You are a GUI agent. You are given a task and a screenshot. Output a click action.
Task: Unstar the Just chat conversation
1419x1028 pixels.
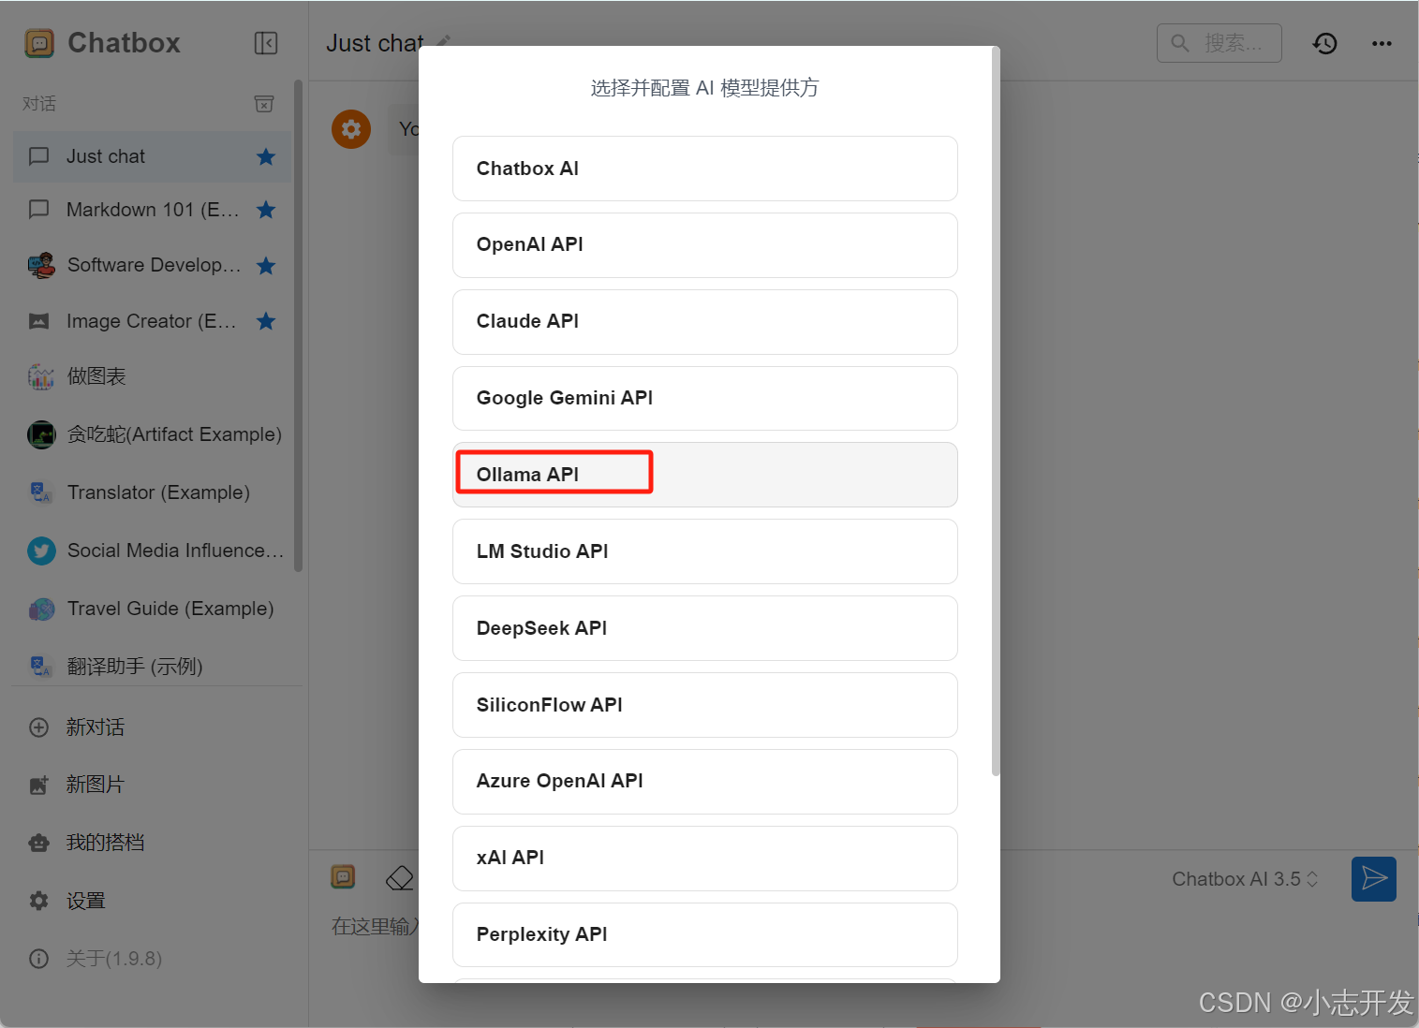click(266, 156)
